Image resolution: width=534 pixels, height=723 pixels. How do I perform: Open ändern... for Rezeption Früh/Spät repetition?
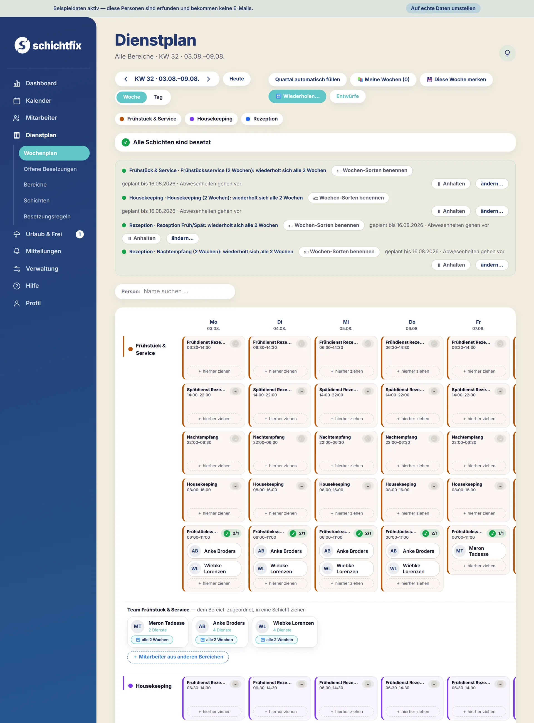[x=182, y=239]
